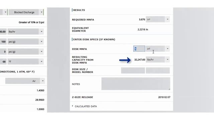Viewport: 214px width, 120px height.
Task: Click the pressure field showing 100
Action: click(3, 41)
